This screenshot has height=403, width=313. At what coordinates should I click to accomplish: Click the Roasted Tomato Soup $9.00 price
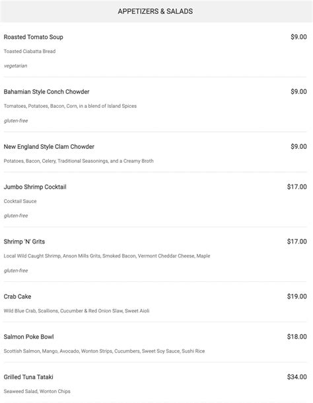coord(298,37)
